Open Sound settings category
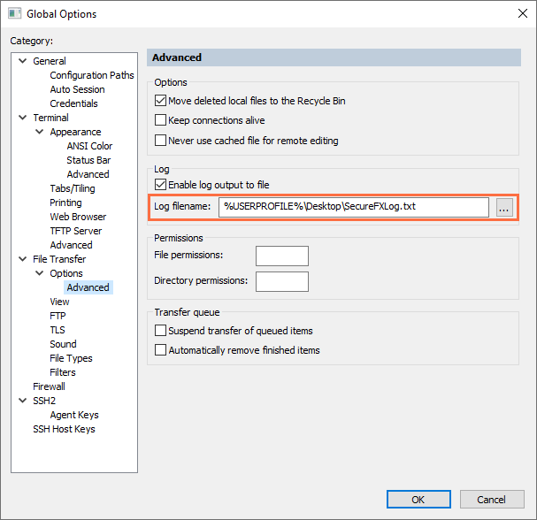Viewport: 537px width, 520px height. point(63,344)
